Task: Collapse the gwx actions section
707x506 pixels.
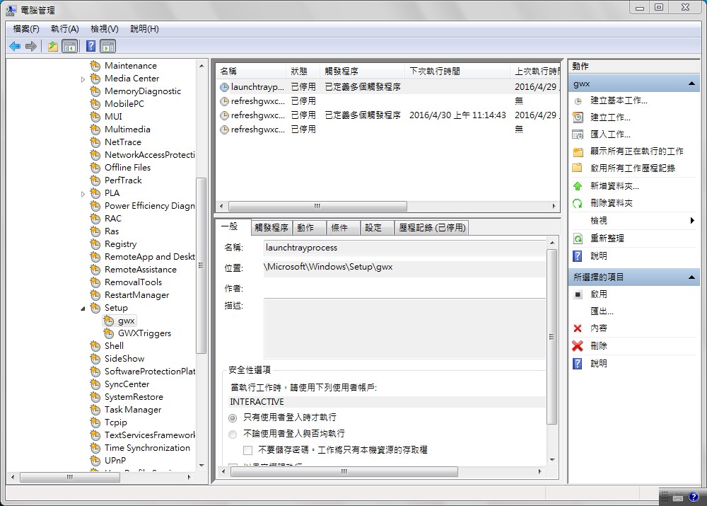Action: pyautogui.click(x=690, y=84)
